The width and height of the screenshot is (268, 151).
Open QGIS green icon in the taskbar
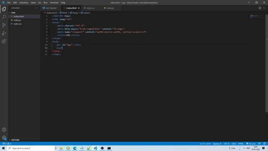tap(68, 148)
